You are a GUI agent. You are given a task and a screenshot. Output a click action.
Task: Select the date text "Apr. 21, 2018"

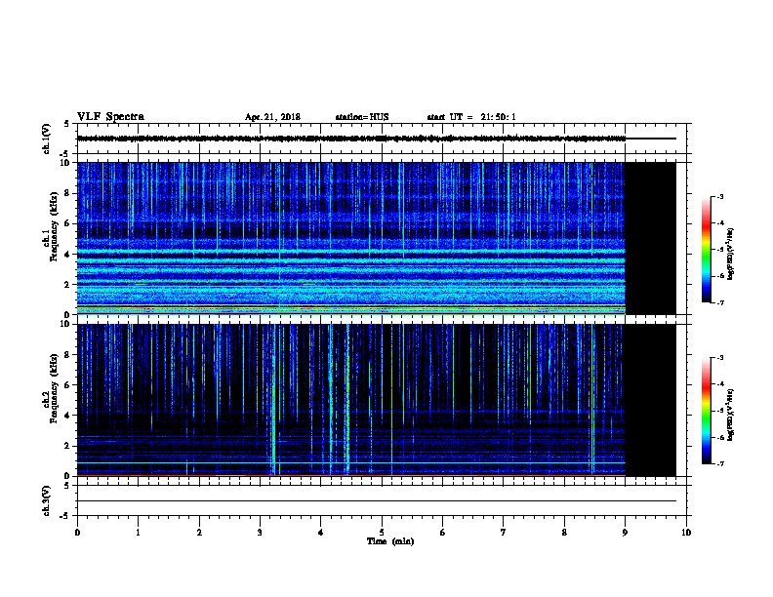tap(272, 117)
